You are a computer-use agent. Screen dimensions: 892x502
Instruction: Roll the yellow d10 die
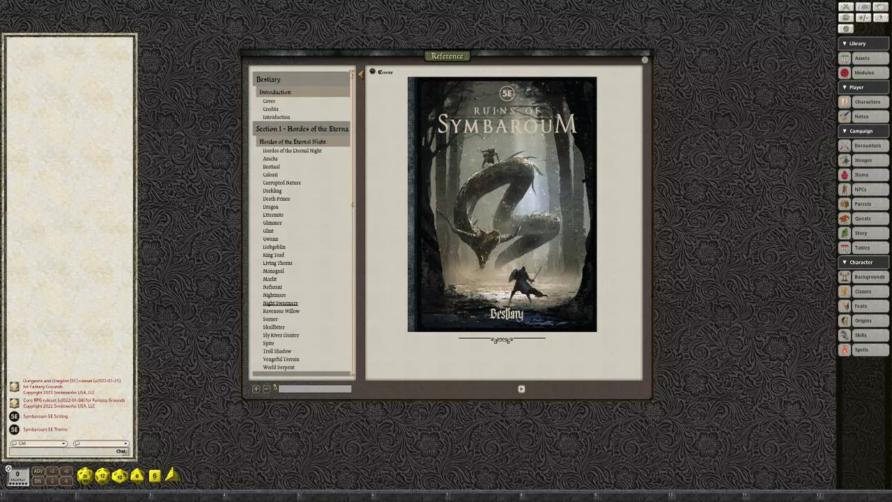pos(119,476)
